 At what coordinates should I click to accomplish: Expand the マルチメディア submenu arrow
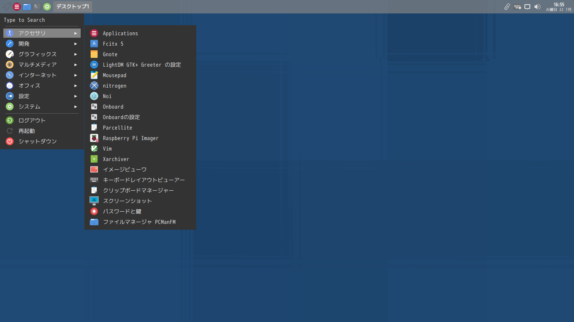pos(76,65)
